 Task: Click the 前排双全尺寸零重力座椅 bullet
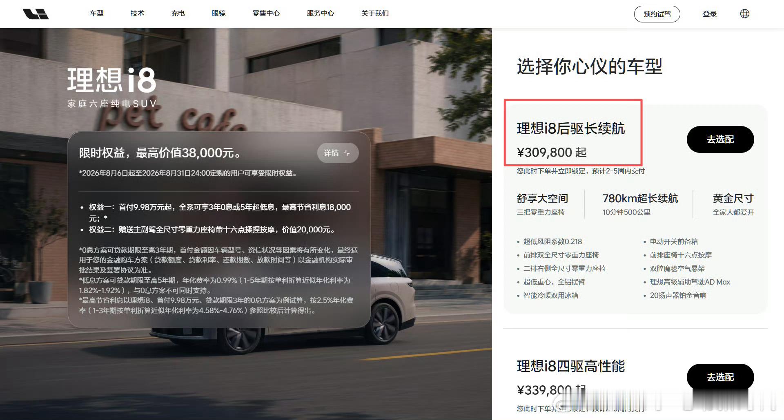pyautogui.click(x=561, y=255)
